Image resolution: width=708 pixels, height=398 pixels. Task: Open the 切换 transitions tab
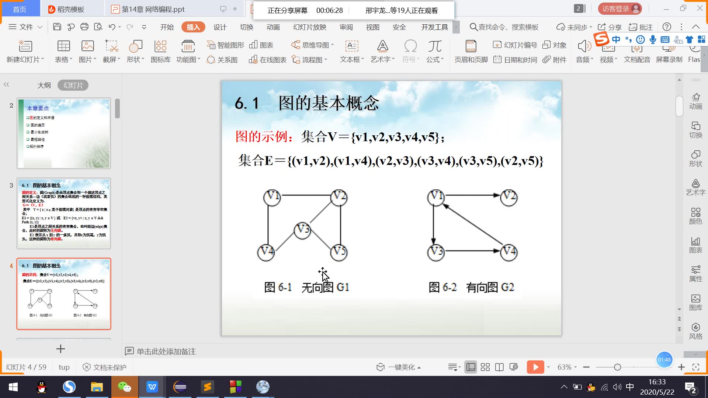[x=246, y=27]
